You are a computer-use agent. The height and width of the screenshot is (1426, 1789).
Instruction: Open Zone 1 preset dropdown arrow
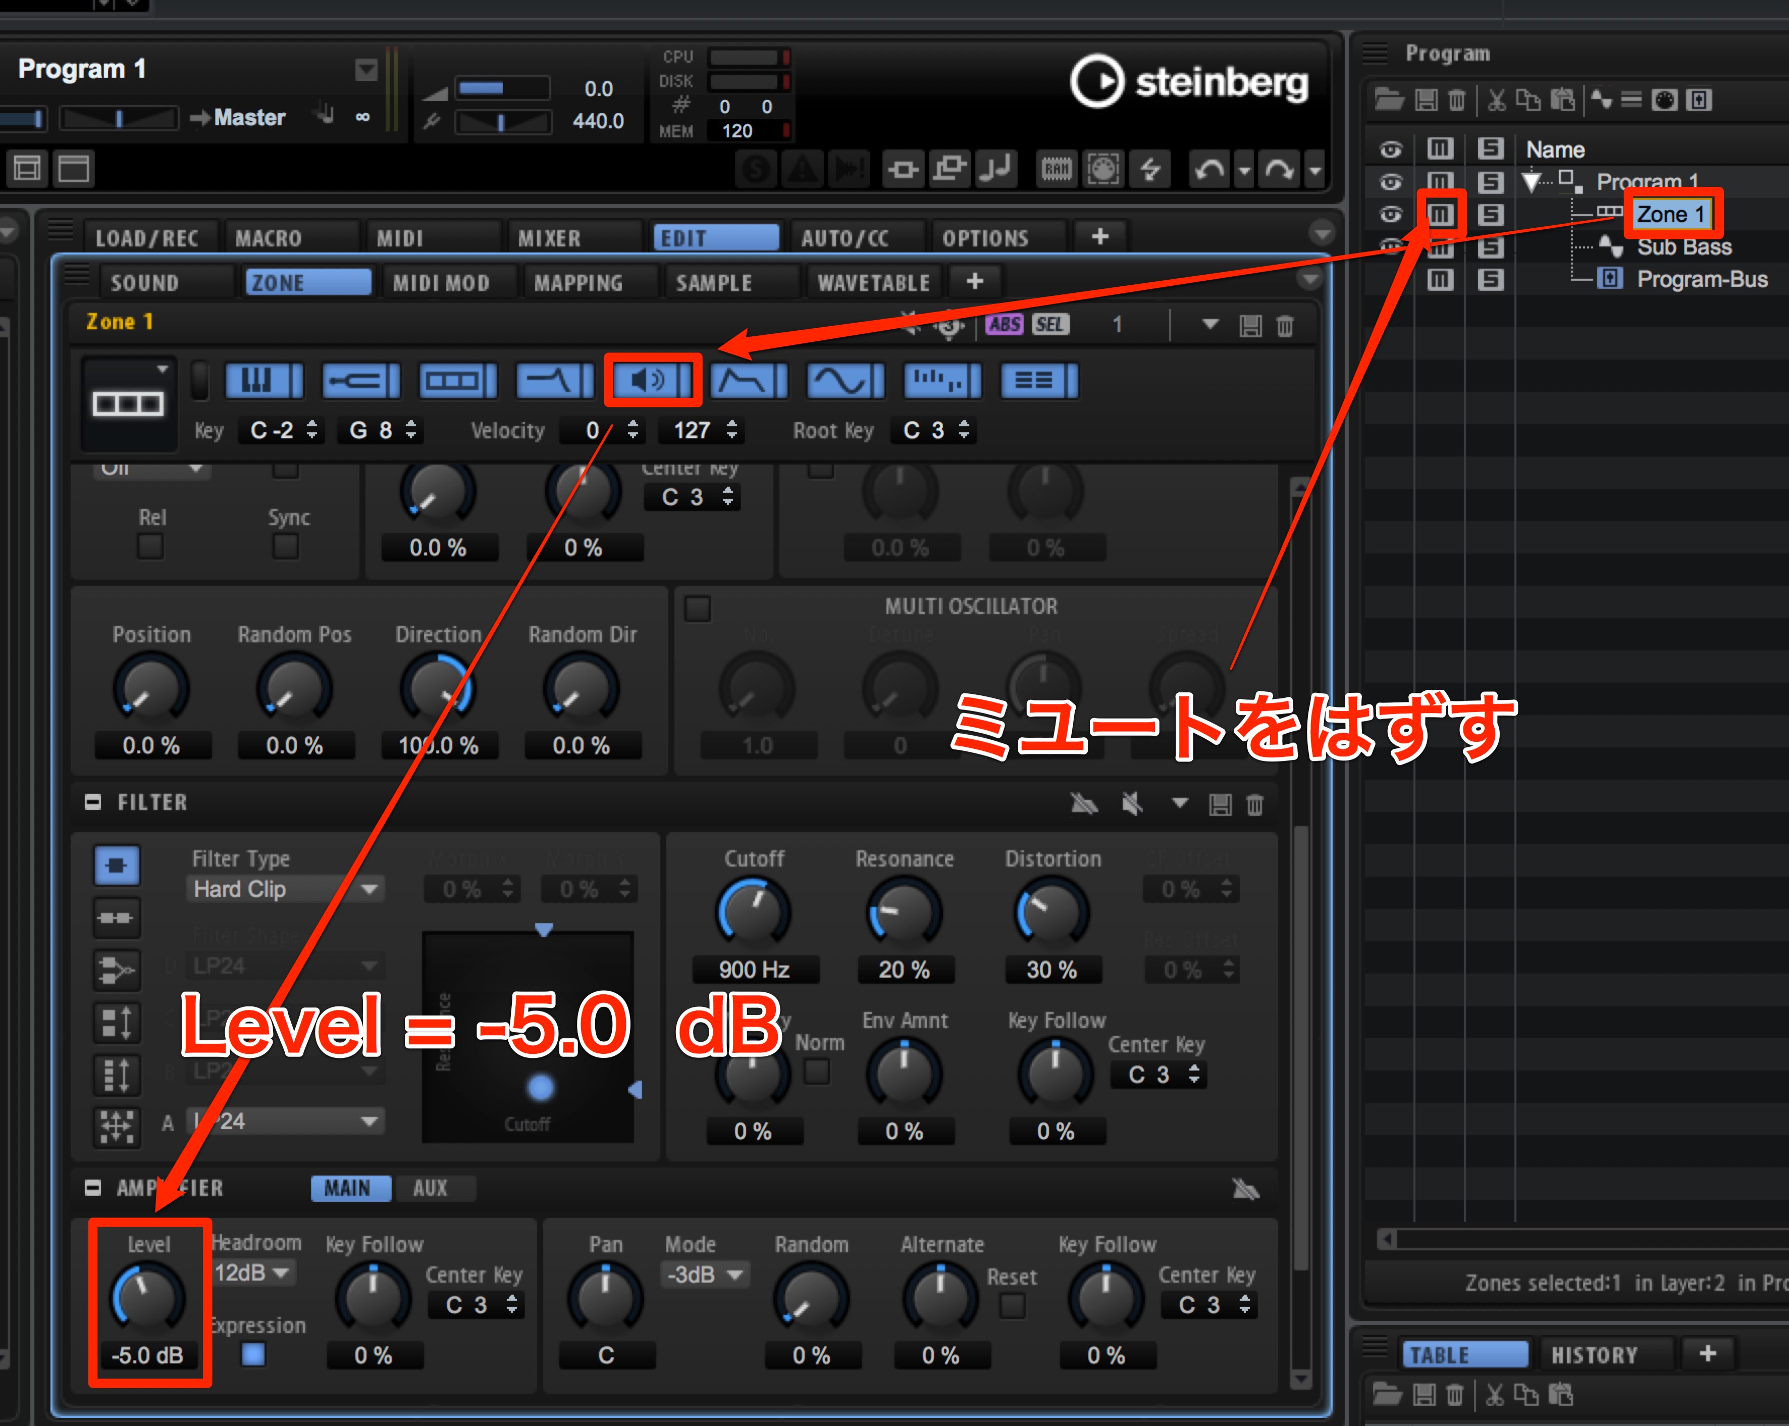coord(1210,325)
